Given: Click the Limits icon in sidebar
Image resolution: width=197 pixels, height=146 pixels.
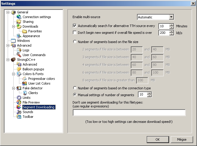Looking at the screenshot, I should (x=19, y=98).
